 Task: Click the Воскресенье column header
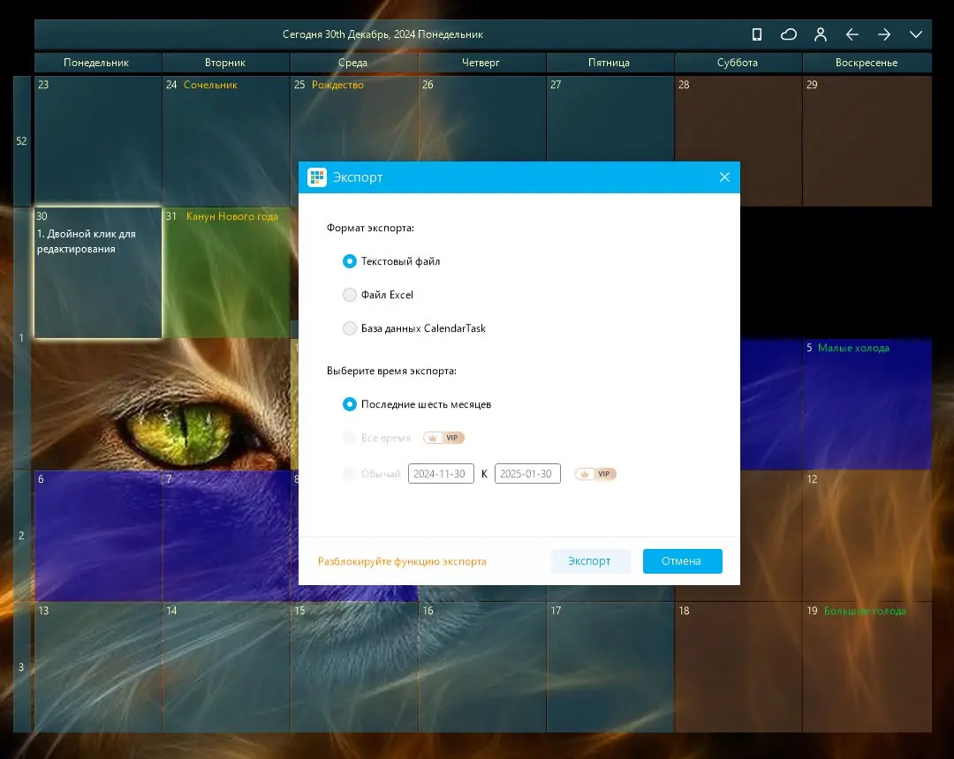(x=867, y=63)
